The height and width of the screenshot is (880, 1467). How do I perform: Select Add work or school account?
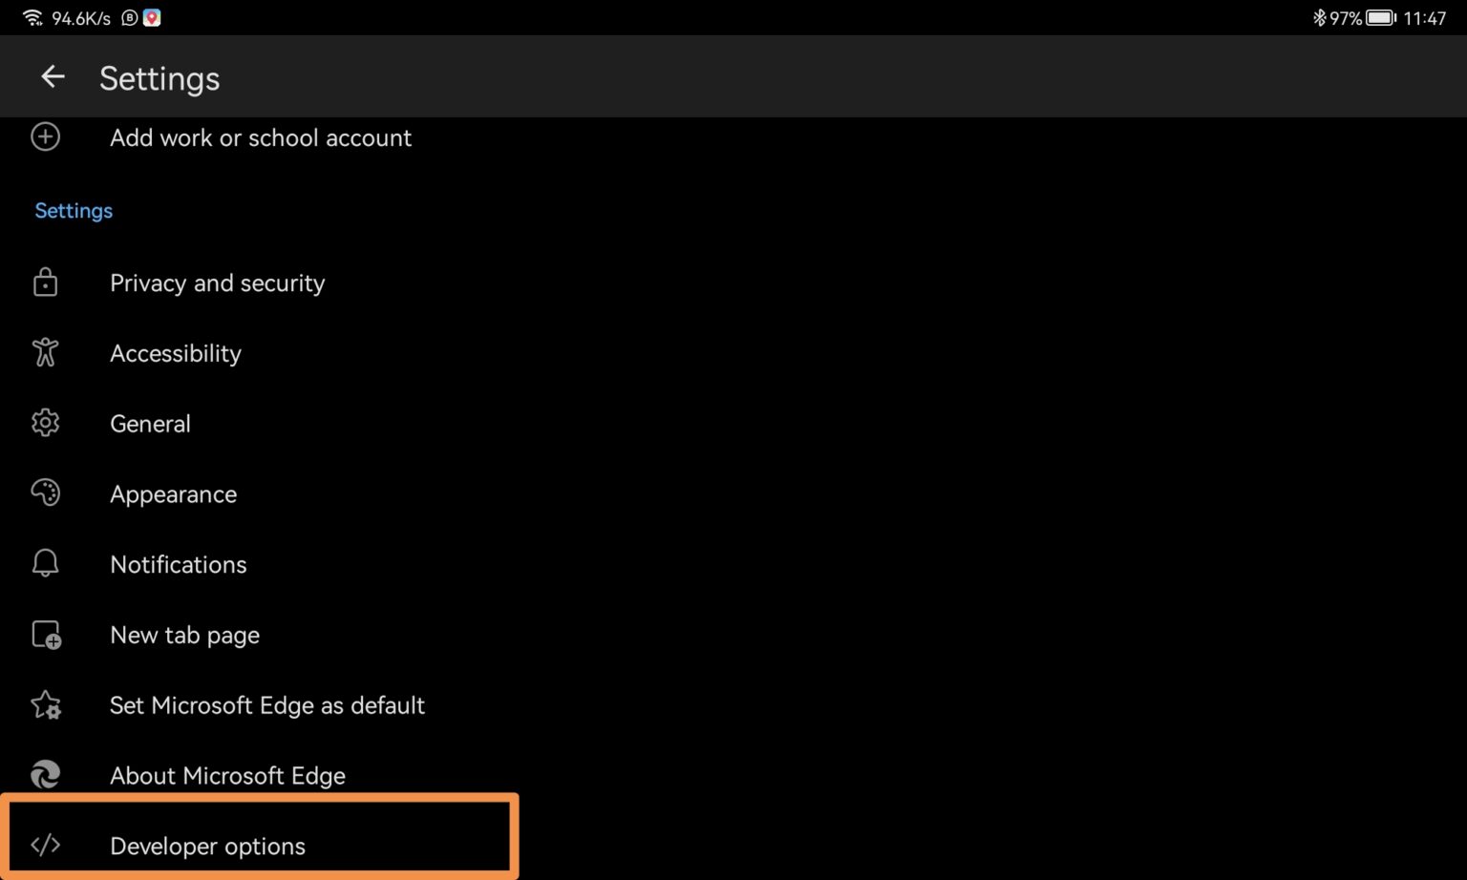(x=261, y=137)
